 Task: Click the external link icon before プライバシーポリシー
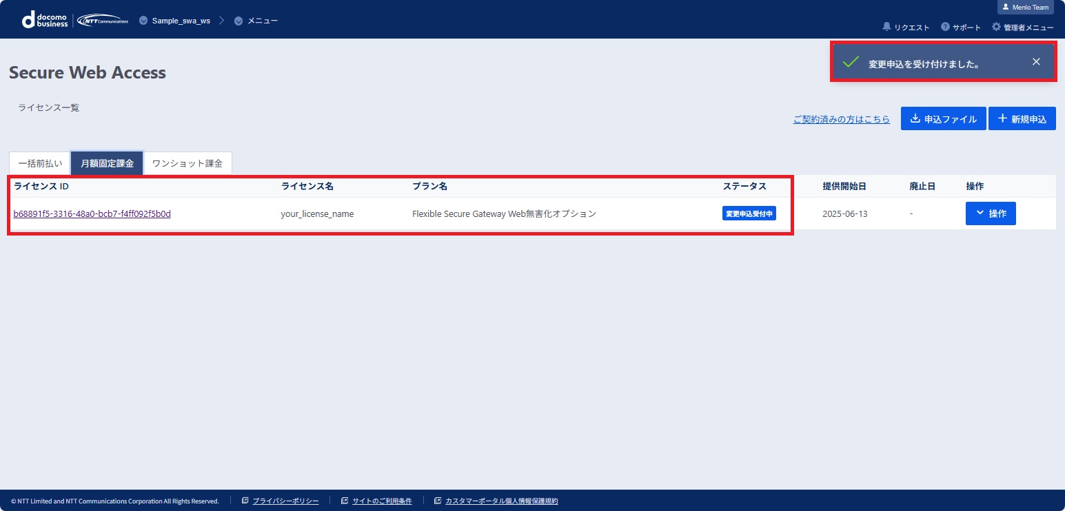[245, 501]
